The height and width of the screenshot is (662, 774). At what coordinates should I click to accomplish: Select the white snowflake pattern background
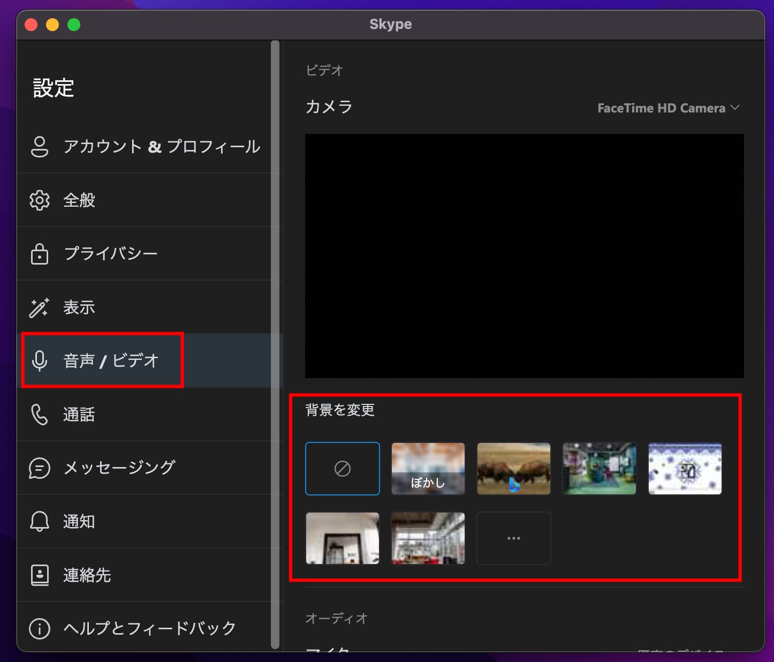pos(685,469)
